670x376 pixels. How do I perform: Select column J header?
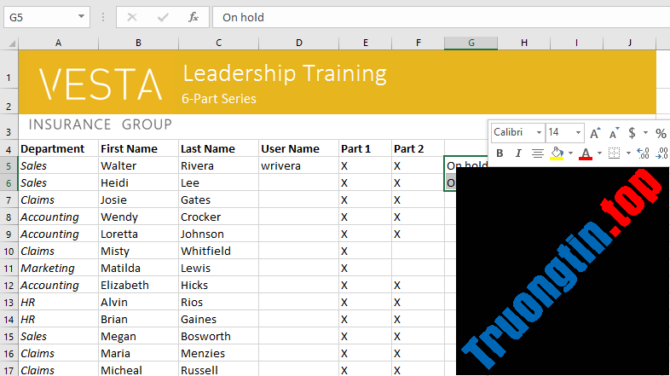click(x=629, y=43)
